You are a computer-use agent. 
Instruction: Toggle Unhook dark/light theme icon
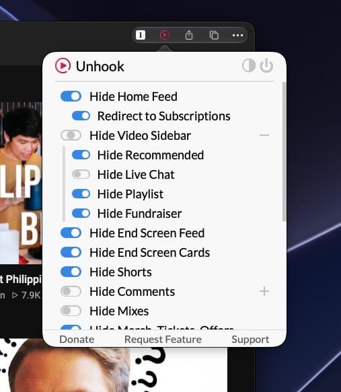point(249,65)
